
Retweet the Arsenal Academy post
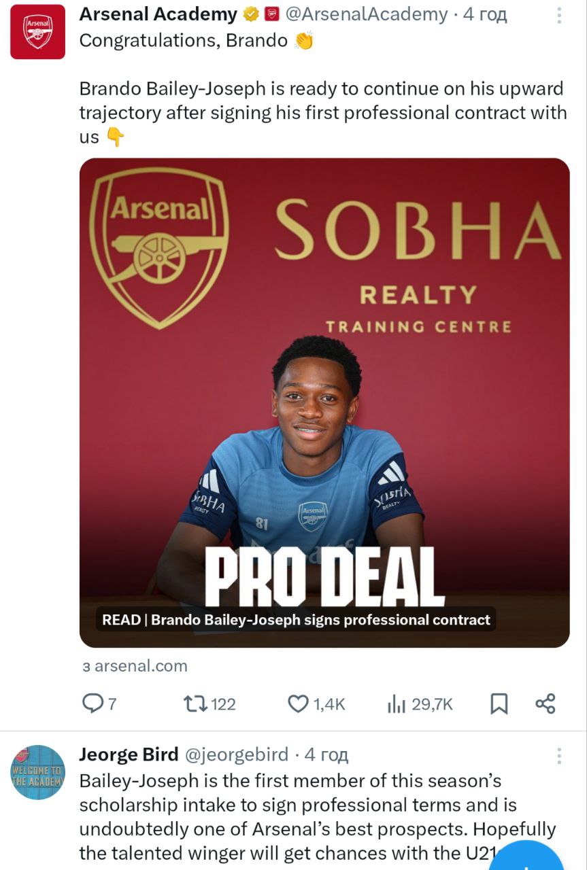tap(197, 703)
